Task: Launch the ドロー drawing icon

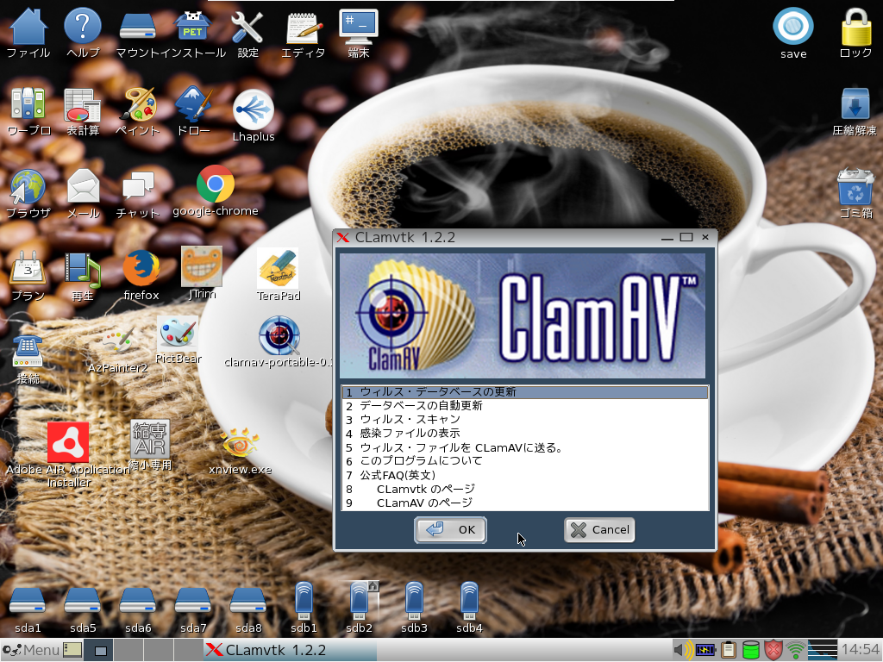Action: coord(194,103)
